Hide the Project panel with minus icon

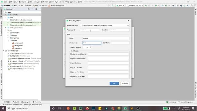pos(39,9)
